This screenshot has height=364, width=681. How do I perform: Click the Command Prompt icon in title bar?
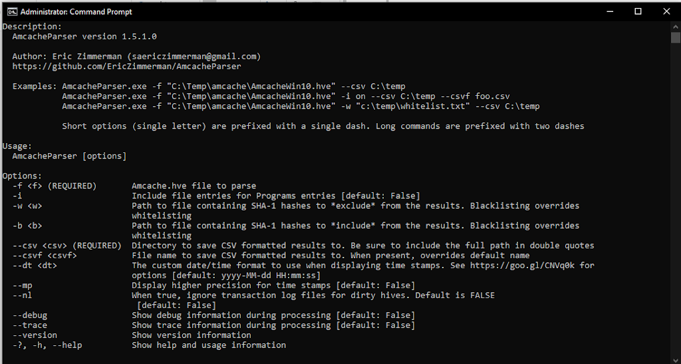(10, 11)
